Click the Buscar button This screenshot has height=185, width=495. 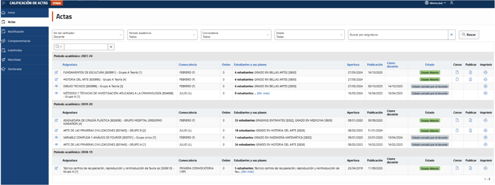[469, 35]
